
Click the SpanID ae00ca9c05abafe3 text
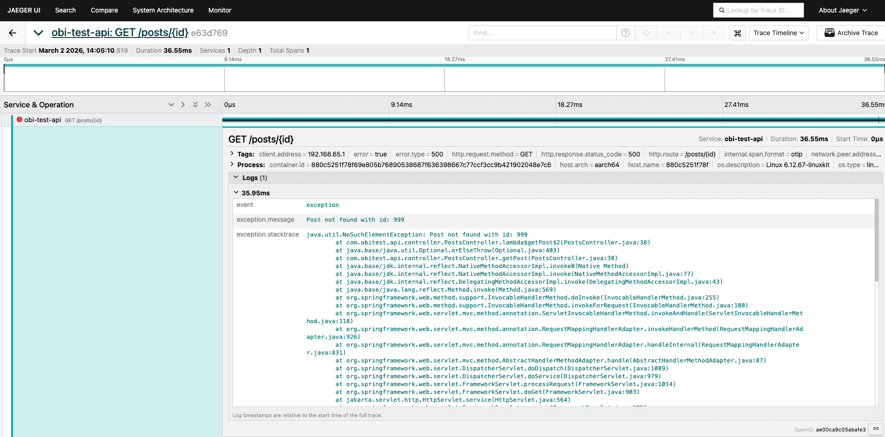tap(841, 430)
